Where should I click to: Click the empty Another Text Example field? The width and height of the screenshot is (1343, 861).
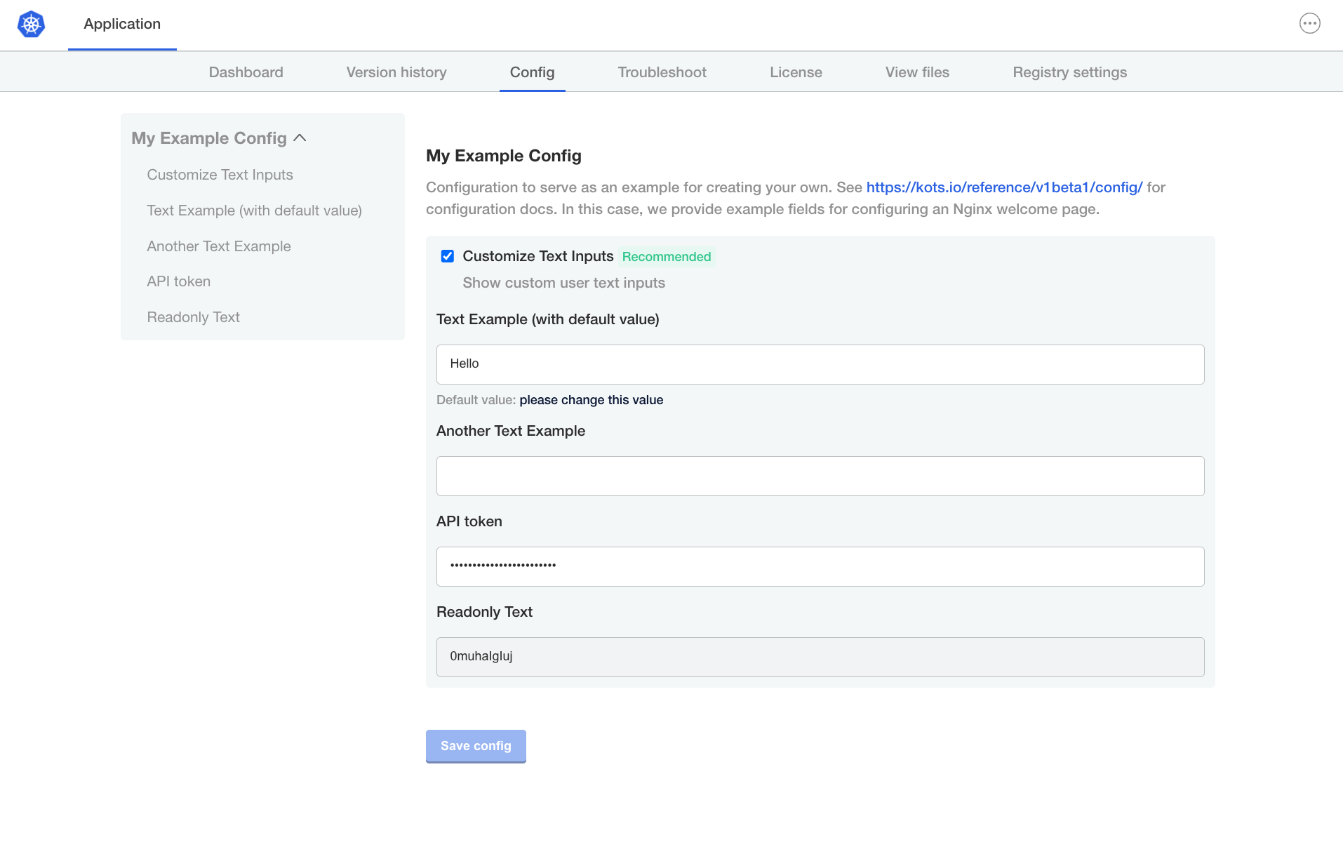820,476
